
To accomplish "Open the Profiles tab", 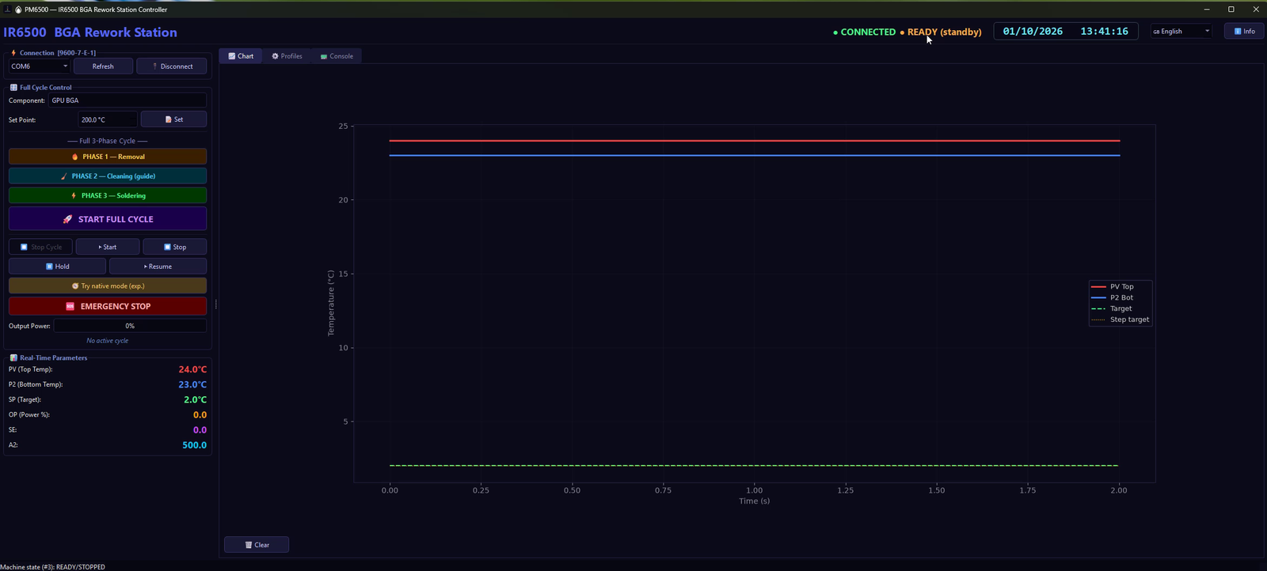I will click(287, 56).
